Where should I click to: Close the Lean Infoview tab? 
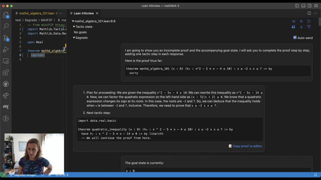(97, 13)
